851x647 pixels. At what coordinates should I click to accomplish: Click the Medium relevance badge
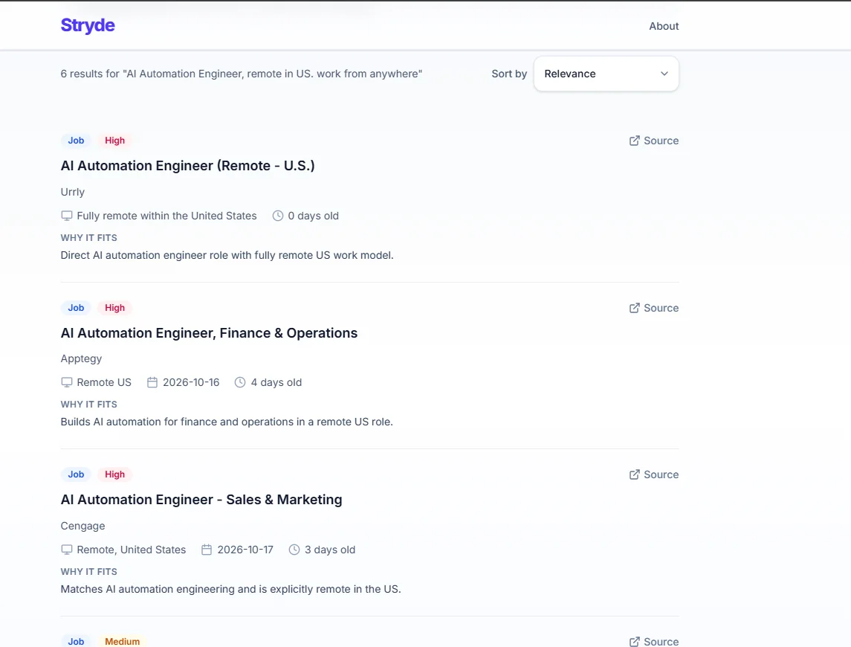pos(122,642)
